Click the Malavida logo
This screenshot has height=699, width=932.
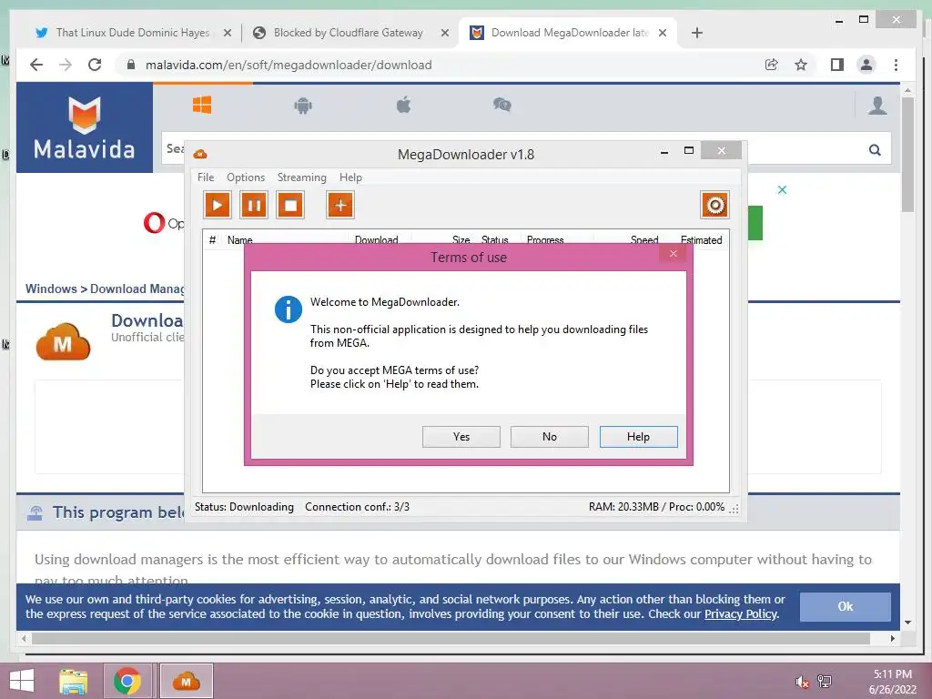click(85, 127)
